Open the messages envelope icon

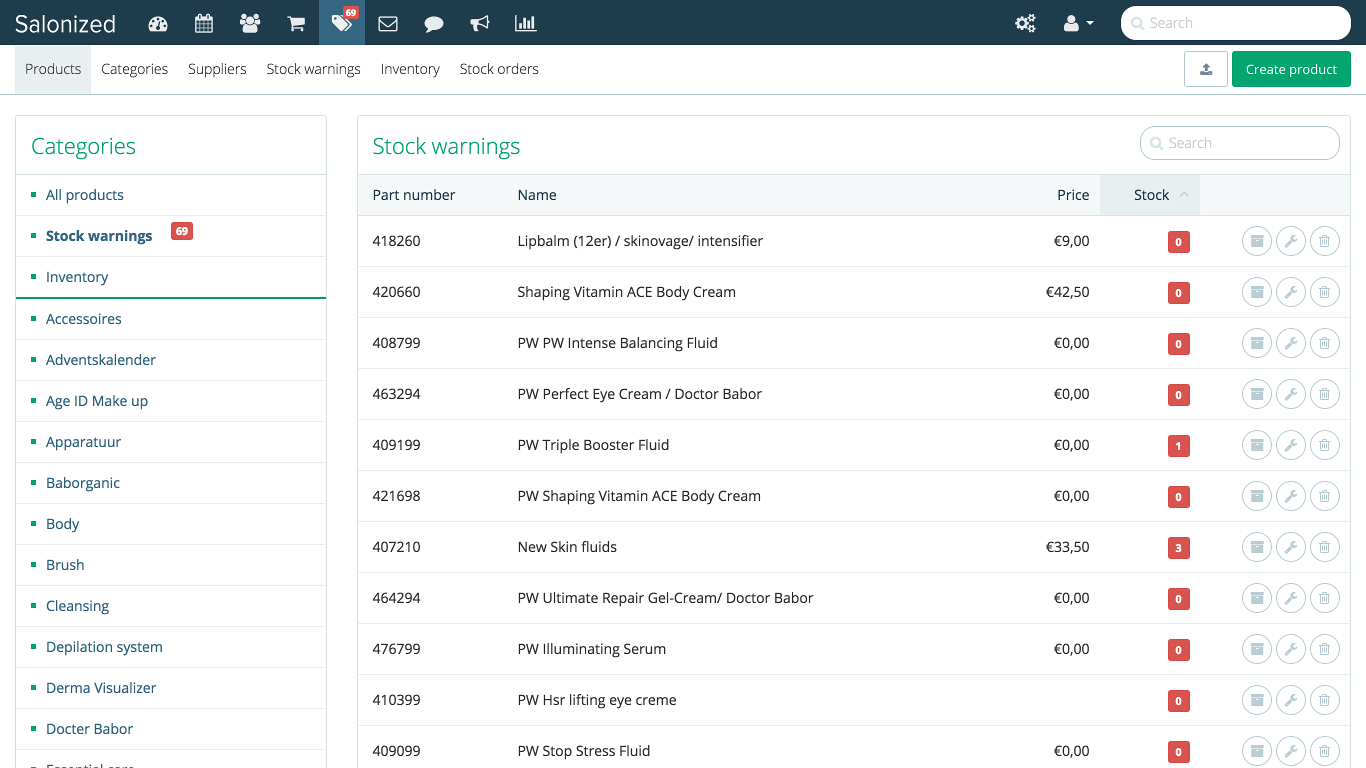pos(387,23)
